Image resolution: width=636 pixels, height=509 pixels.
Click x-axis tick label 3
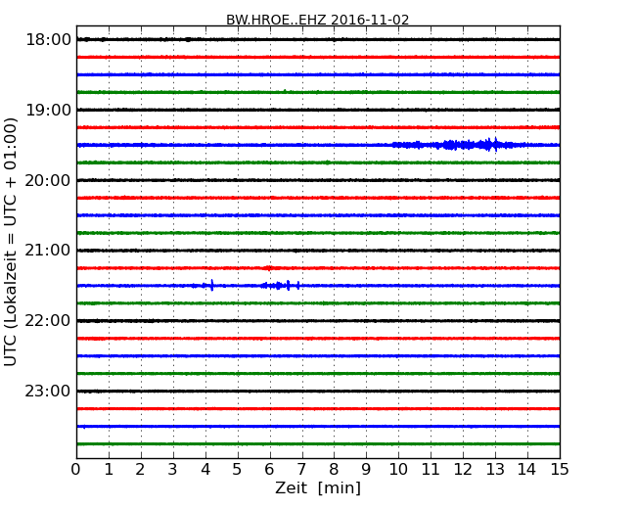(173, 469)
